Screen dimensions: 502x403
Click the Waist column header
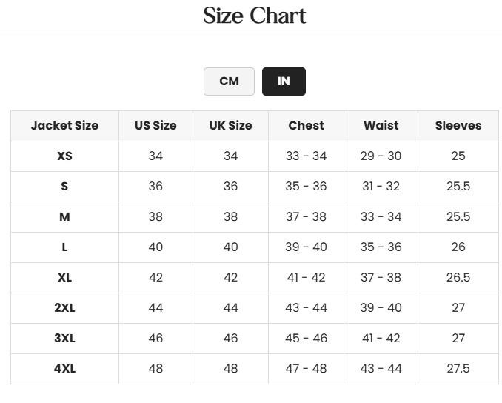coord(381,126)
